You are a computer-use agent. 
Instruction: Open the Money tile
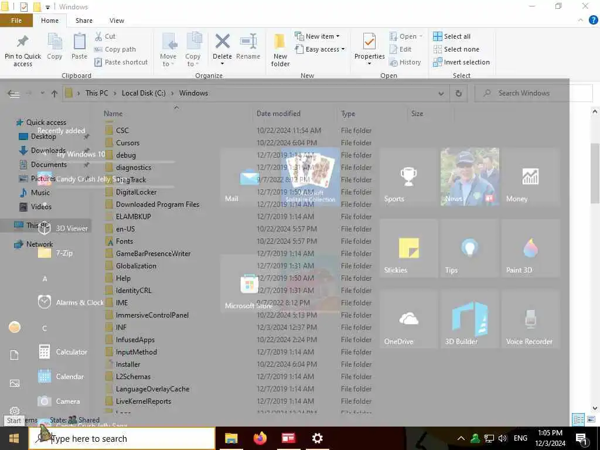[x=530, y=177]
